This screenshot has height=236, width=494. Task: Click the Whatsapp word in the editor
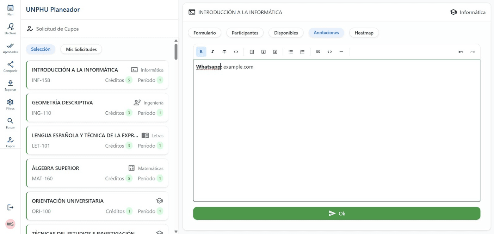[208, 67]
